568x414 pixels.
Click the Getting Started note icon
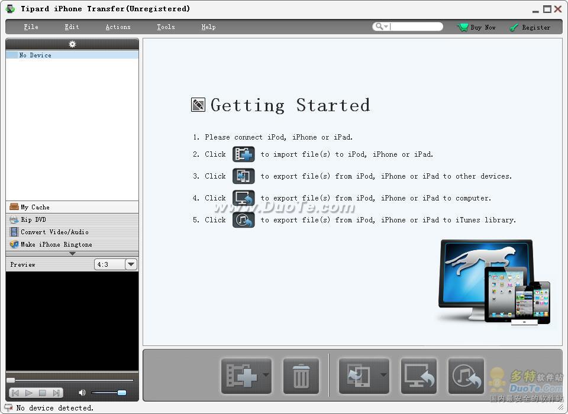point(198,105)
